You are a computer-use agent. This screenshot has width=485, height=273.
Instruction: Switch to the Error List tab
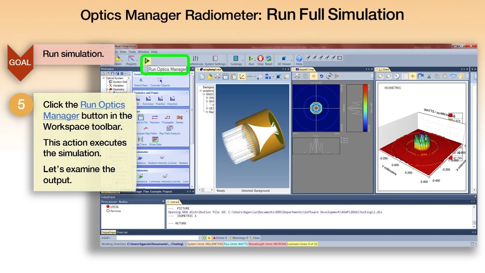click(122, 232)
